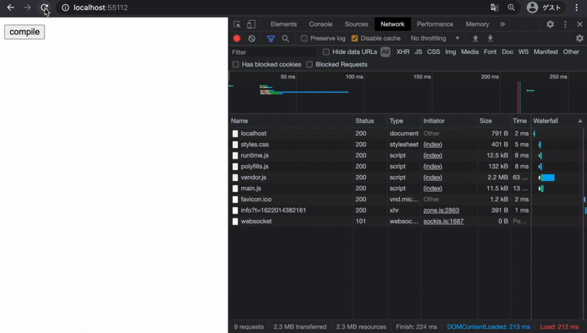This screenshot has height=333, width=587.
Task: Toggle device toolbar emulation icon
Action: [x=251, y=25]
